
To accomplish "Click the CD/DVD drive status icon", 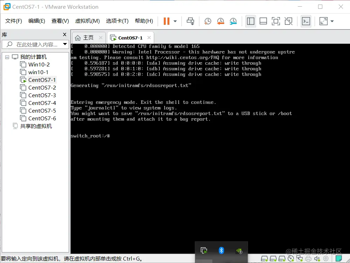I will click(291, 258).
